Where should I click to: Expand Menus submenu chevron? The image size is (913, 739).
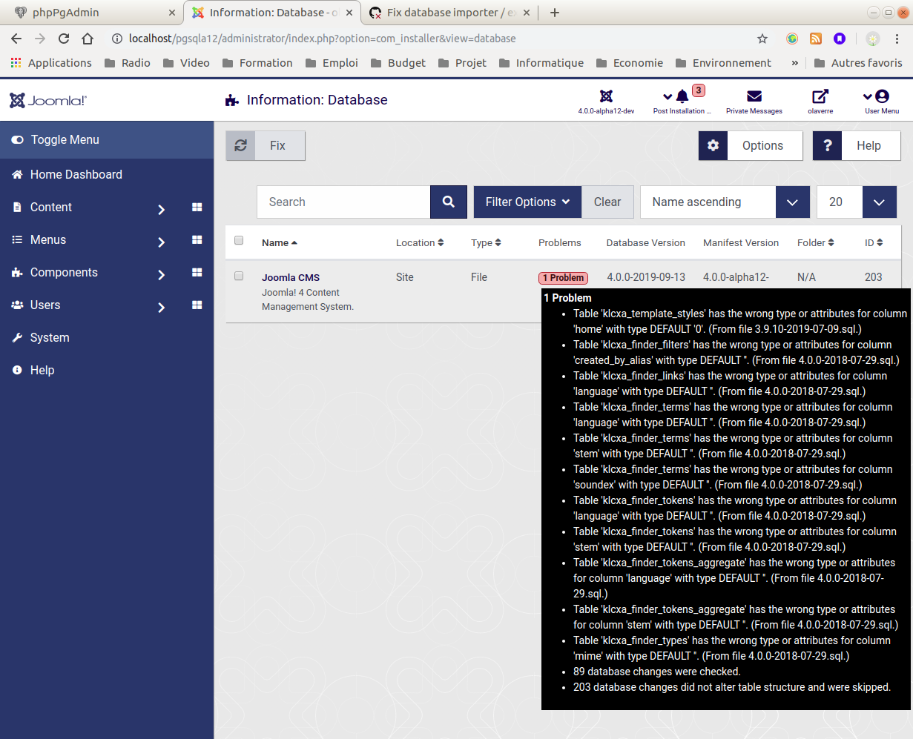point(161,242)
